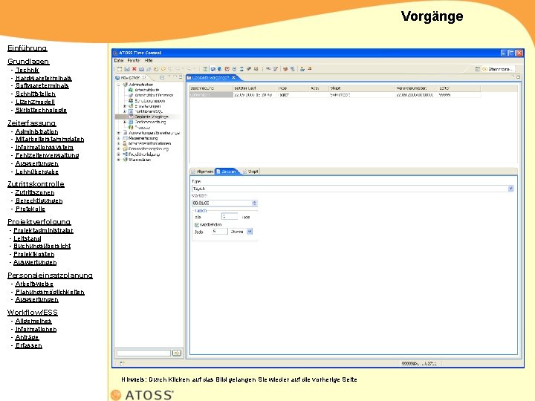Collapse the Administration tree node
Viewport: 535px width, 401px height.
tap(118, 84)
